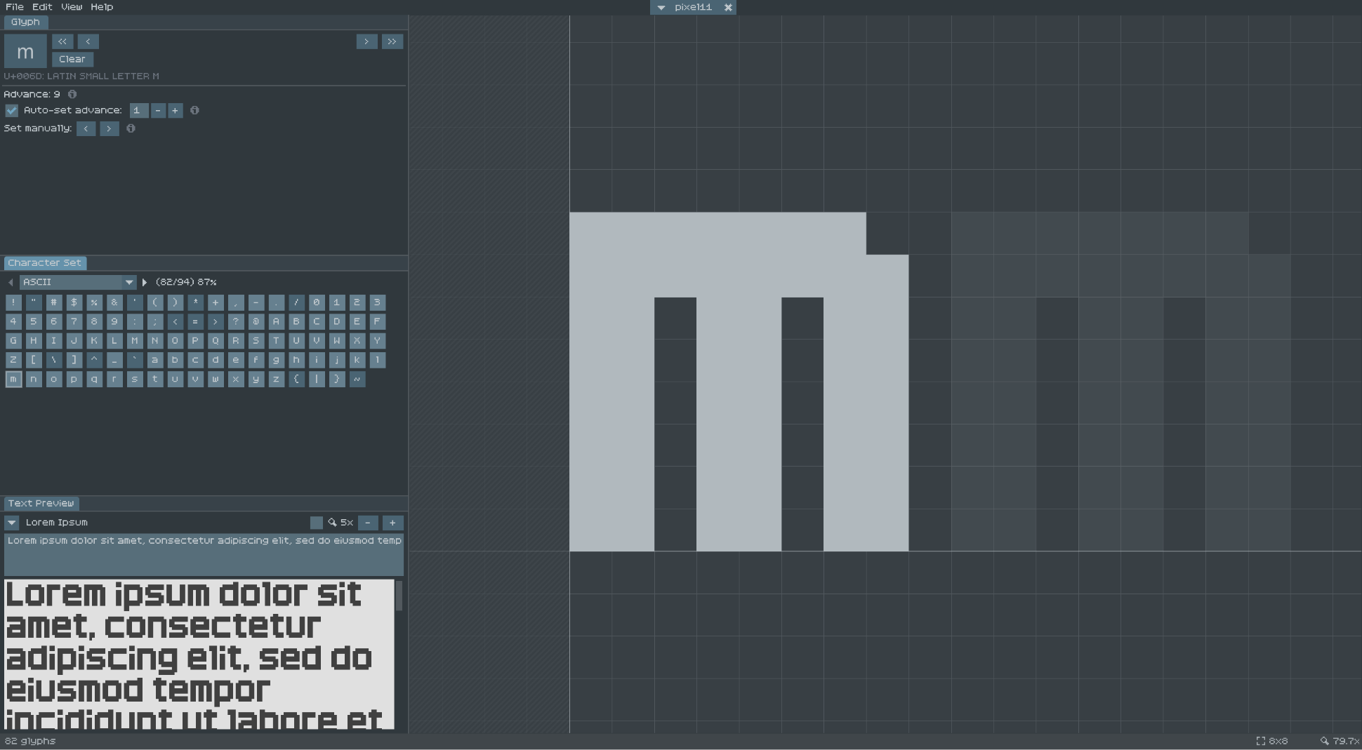Image resolution: width=1362 pixels, height=750 pixels.
Task: Select the capital A glyph in the grid
Action: 277,321
